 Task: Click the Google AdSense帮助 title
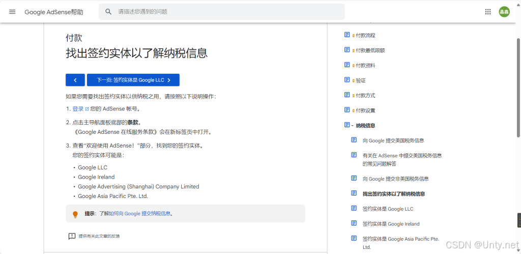pyautogui.click(x=54, y=12)
